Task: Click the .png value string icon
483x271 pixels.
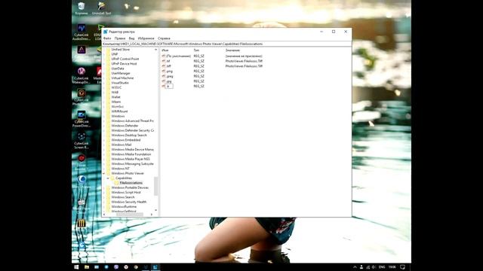Action: pos(164,72)
